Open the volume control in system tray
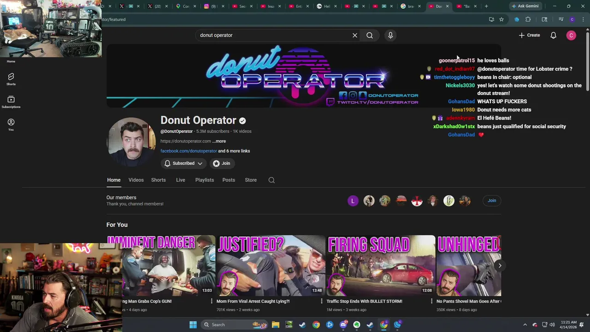The height and width of the screenshot is (332, 590). pyautogui.click(x=552, y=325)
